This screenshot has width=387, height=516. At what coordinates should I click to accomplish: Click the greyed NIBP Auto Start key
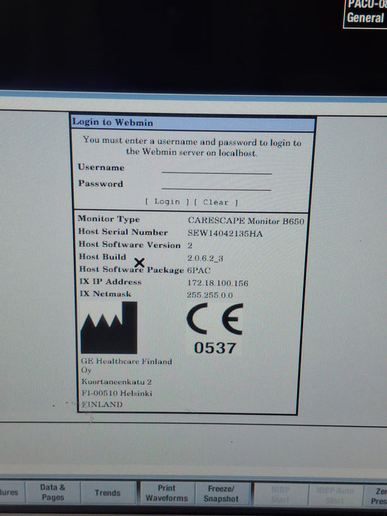tap(335, 495)
